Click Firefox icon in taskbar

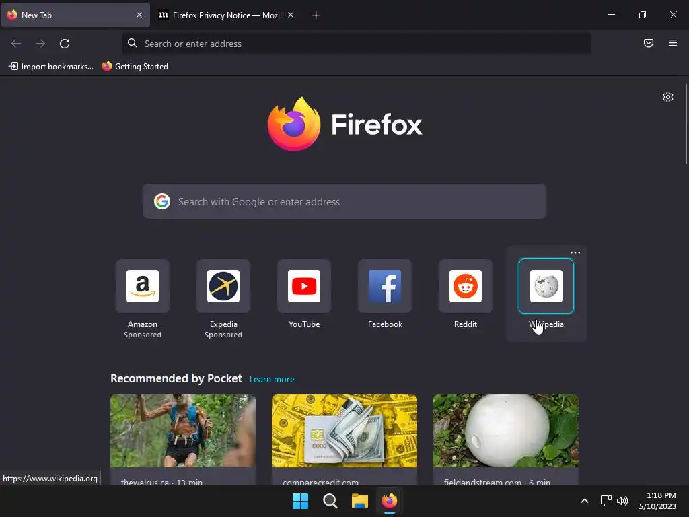[390, 501]
